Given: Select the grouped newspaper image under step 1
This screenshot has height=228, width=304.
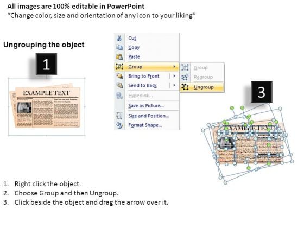Looking at the screenshot, I should click(47, 106).
